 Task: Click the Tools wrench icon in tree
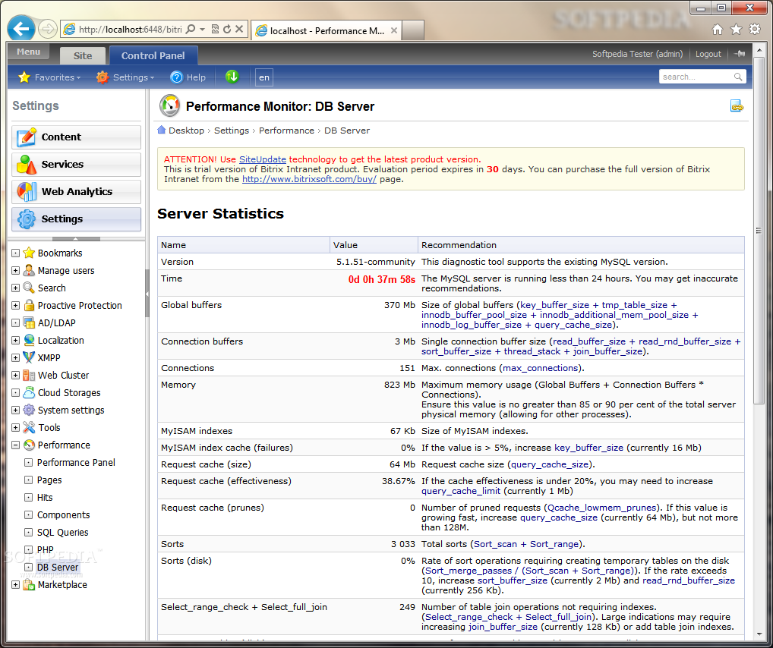click(29, 427)
